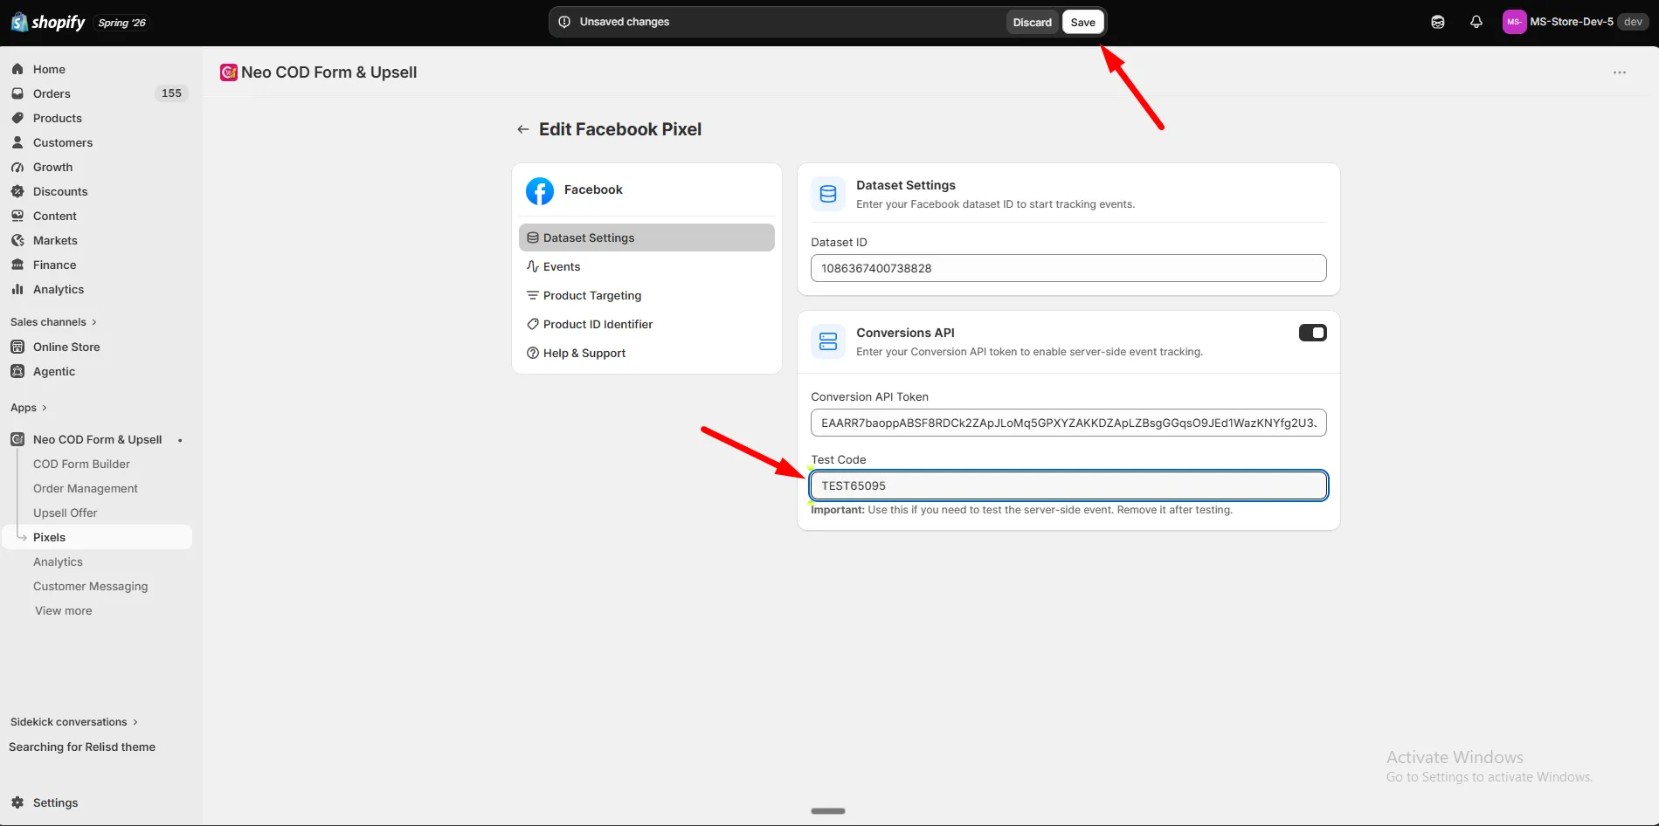Click the Dataset Settings database icon in card header
1659x826 pixels.
point(828,194)
